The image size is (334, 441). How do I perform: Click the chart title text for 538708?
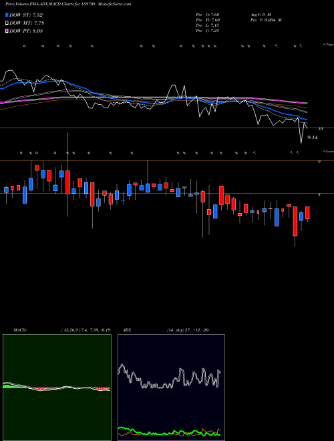pyautogui.click(x=68, y=4)
